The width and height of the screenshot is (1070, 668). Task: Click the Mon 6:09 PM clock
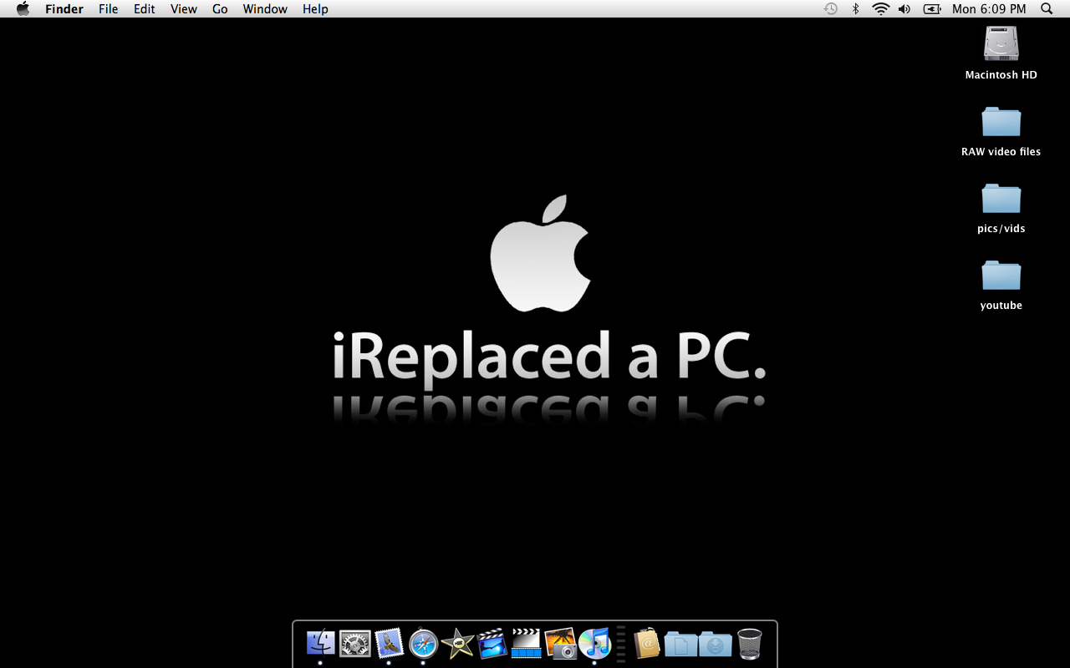[989, 8]
